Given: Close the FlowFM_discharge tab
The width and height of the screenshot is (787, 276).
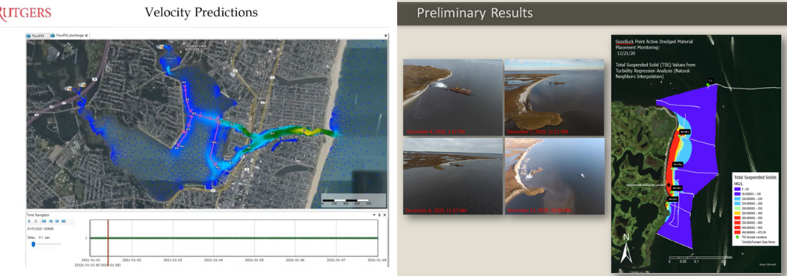Looking at the screenshot, I should [86, 36].
